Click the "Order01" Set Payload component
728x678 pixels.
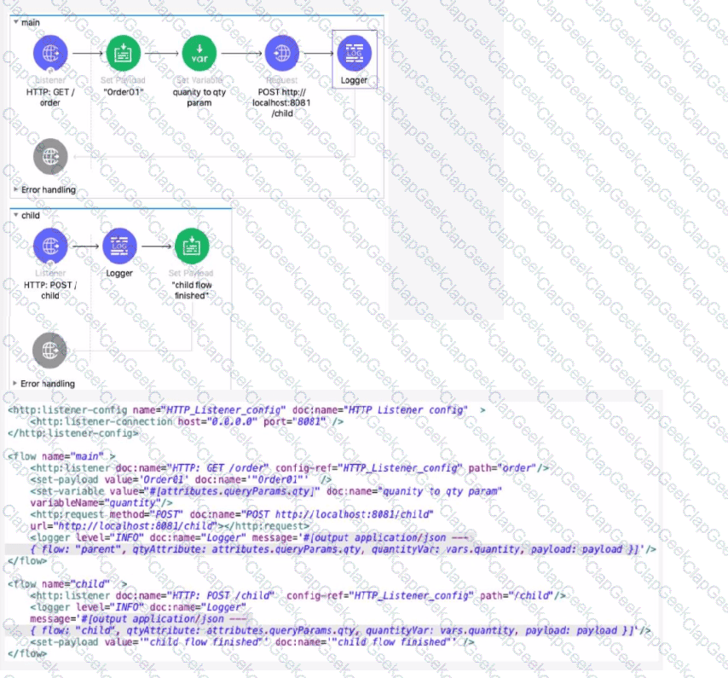point(124,54)
